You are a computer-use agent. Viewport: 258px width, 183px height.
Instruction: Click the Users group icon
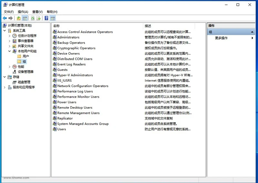(55, 129)
